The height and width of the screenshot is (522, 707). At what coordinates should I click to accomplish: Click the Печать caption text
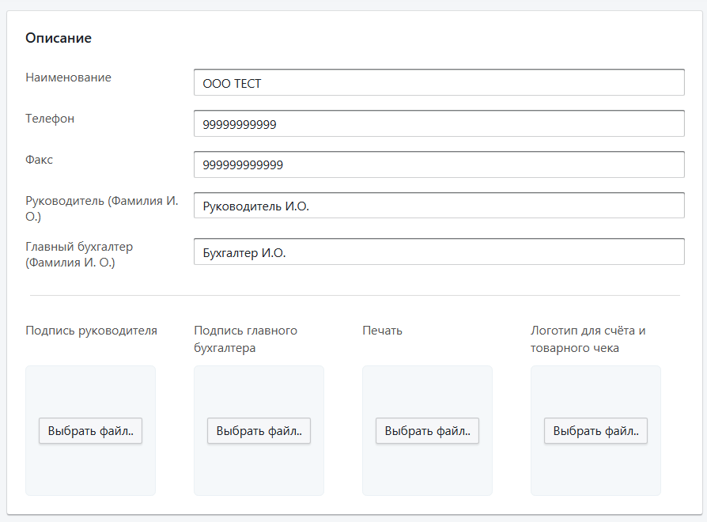tap(382, 331)
